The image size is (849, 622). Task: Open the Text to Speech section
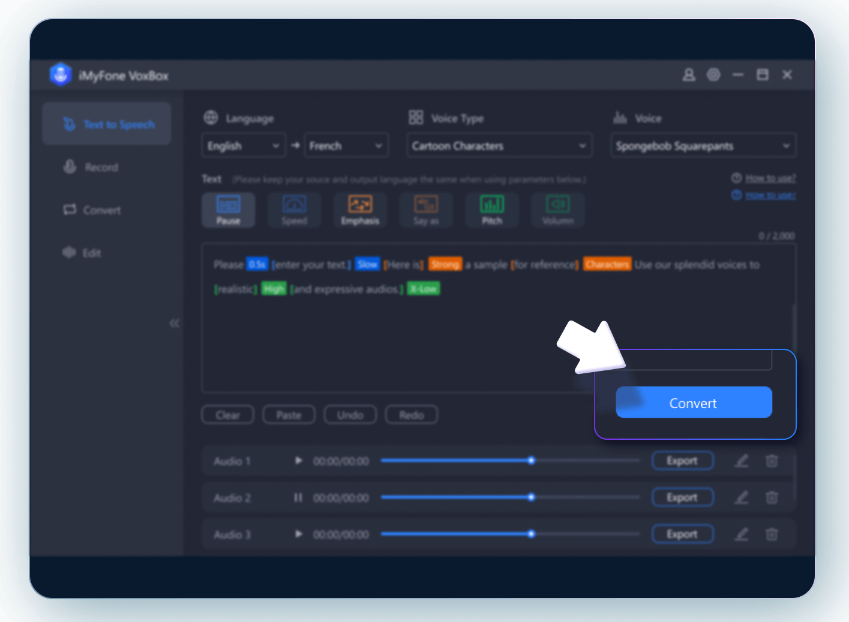click(x=107, y=124)
